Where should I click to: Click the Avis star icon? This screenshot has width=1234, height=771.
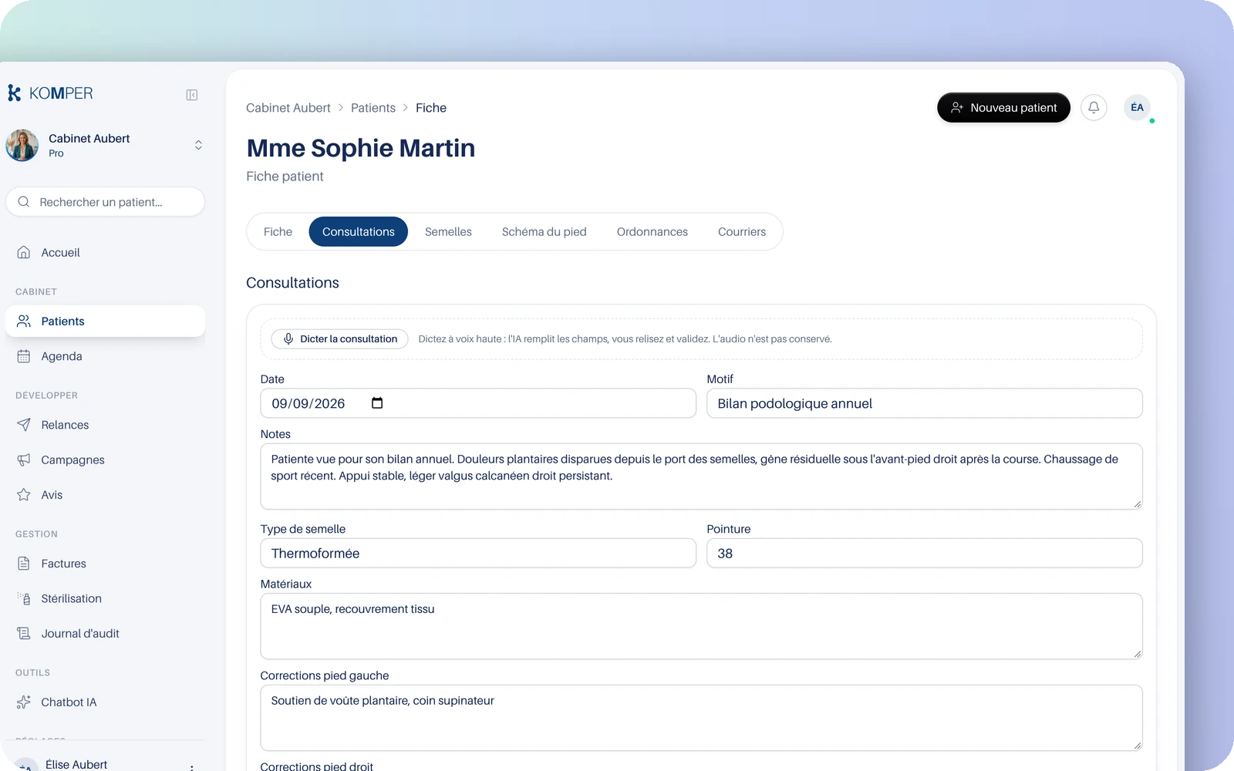coord(24,495)
